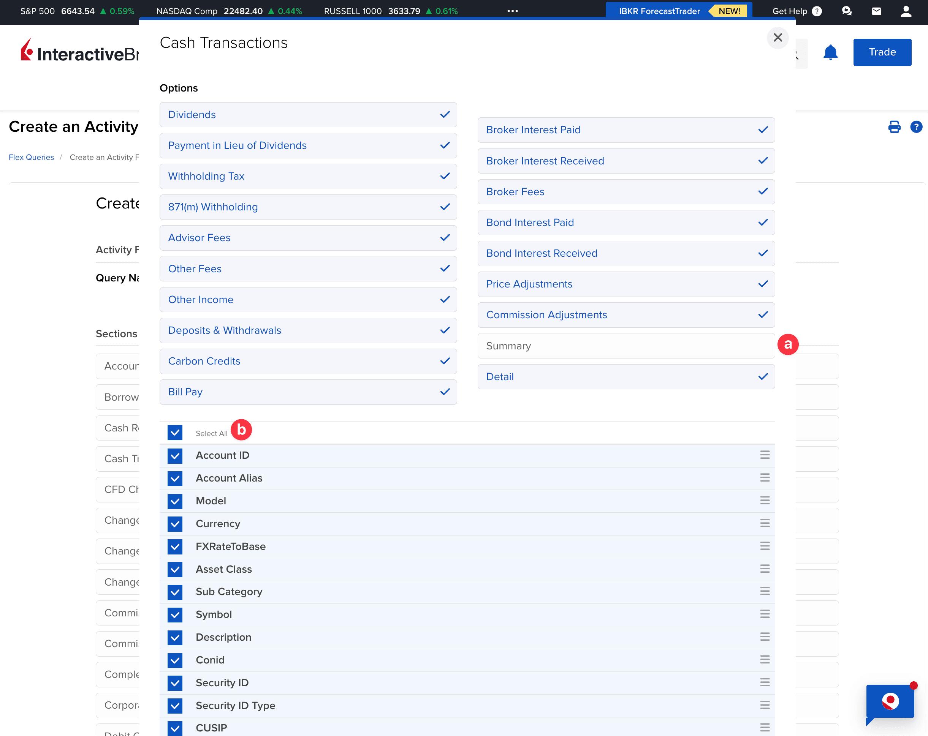Uncheck the Currency field checkbox
Image resolution: width=928 pixels, height=736 pixels.
[175, 524]
